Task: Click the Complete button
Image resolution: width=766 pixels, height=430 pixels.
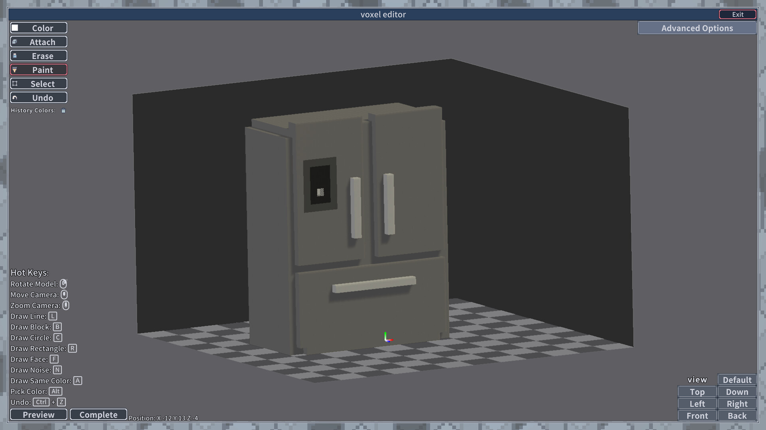Action: click(x=98, y=414)
